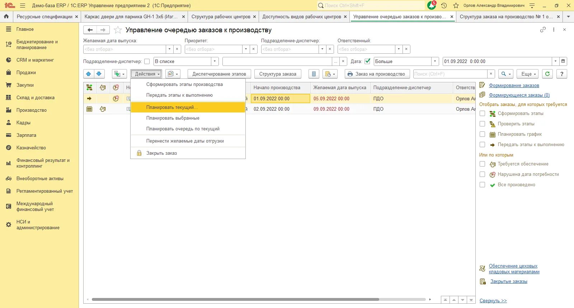Screen dimensions: 574x308
Task: Open calendar picker for date filter
Action: [x=563, y=61]
